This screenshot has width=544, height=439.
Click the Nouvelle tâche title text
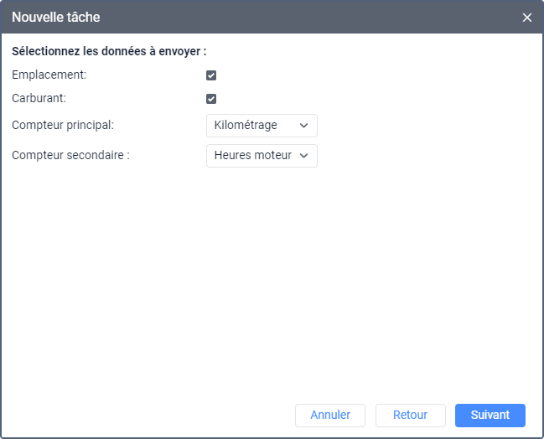pos(56,17)
